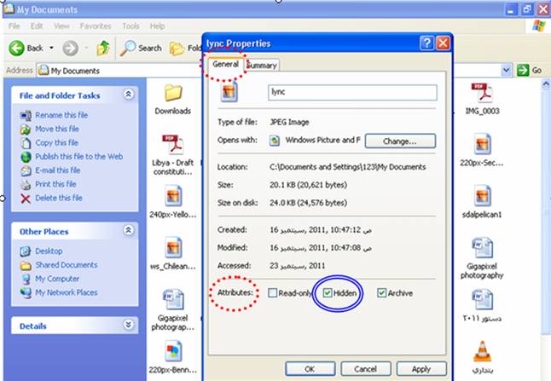551x381 pixels.
Task: Select the Gigapixel photograp... Word document on left
Action: coord(173,309)
